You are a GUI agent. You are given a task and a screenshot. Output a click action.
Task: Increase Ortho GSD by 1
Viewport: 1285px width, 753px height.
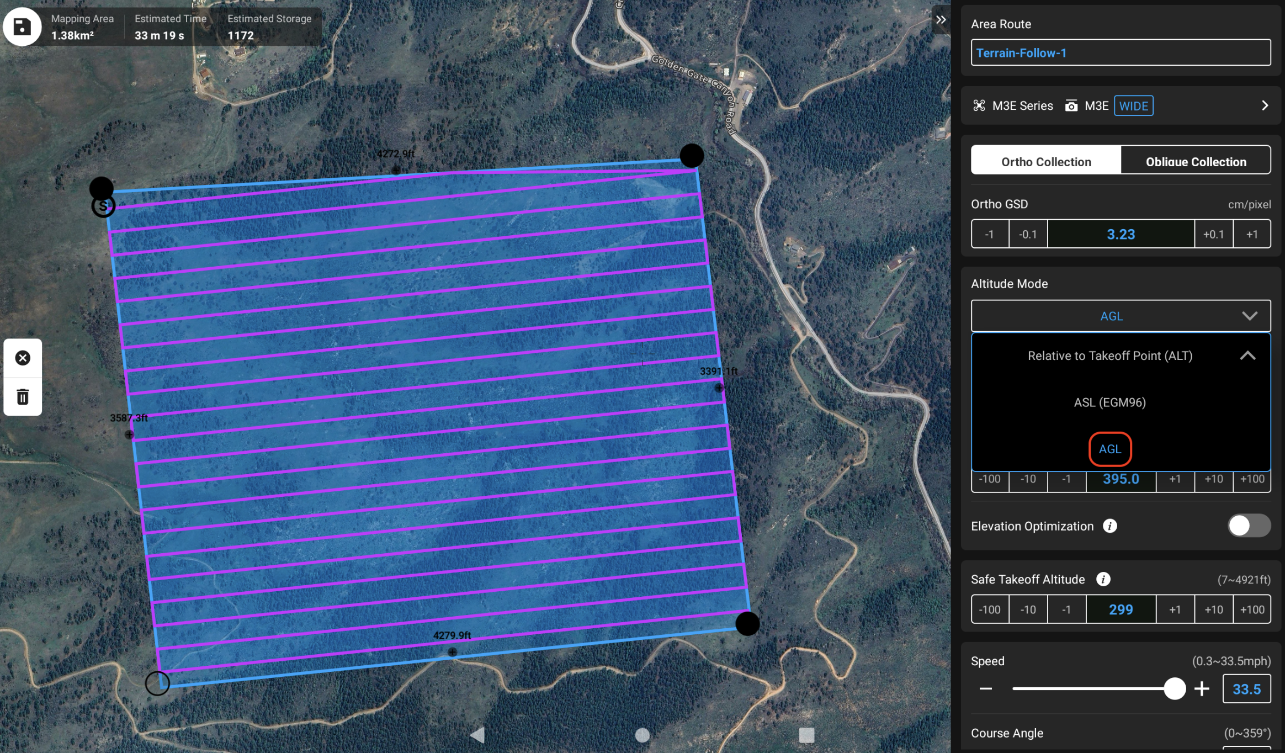point(1252,234)
